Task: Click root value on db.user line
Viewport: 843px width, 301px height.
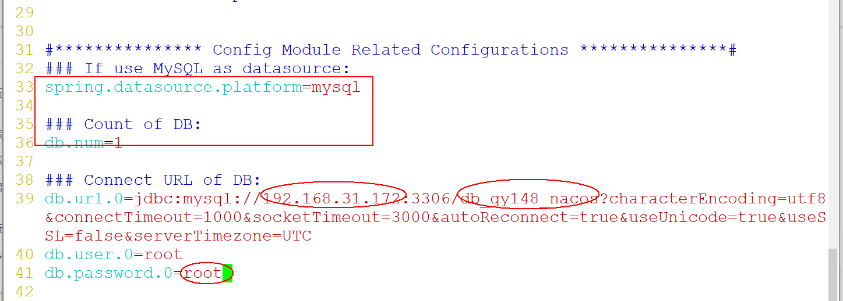Action: 163,255
